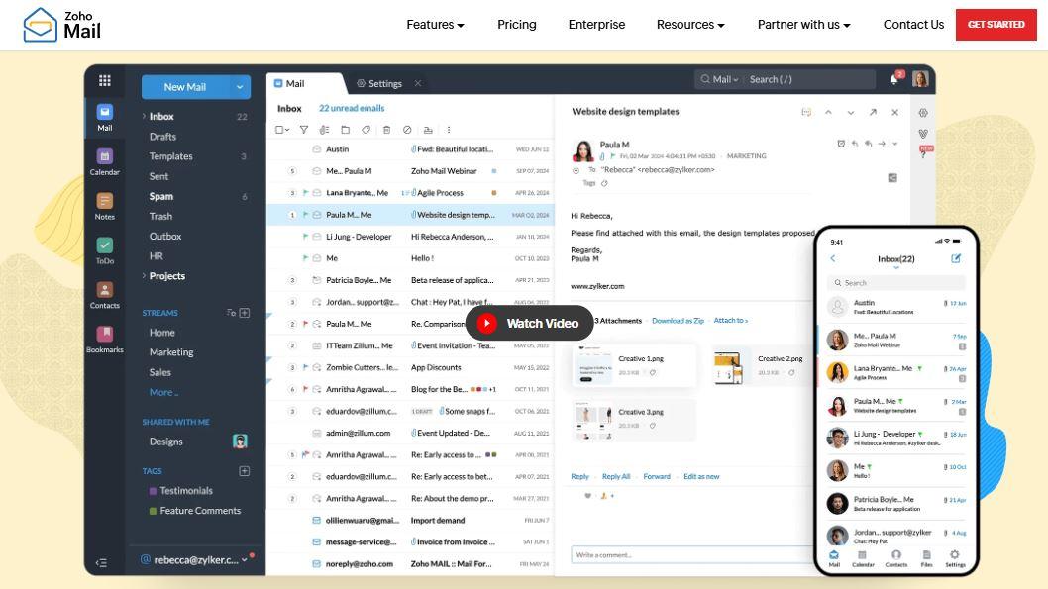Delete selected emails using trash icon
The image size is (1048, 589).
tap(386, 129)
